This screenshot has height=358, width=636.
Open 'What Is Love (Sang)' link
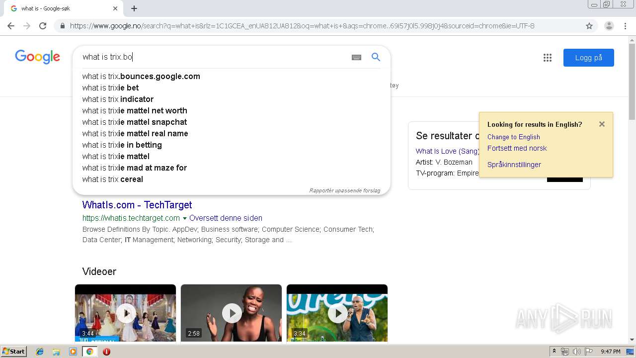click(x=447, y=151)
